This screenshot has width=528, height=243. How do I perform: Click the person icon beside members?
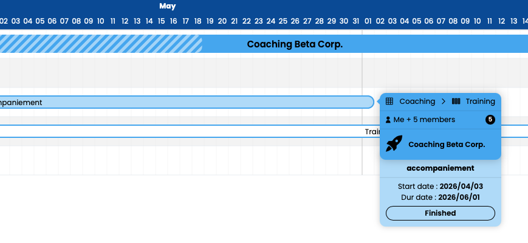pyautogui.click(x=388, y=120)
